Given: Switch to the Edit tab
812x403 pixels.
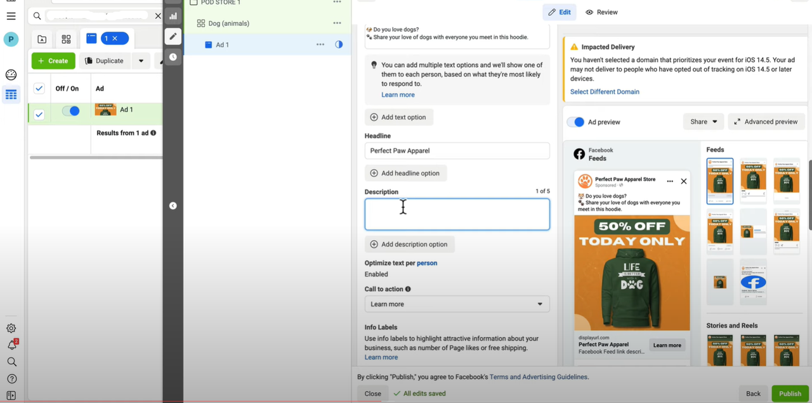Looking at the screenshot, I should [x=560, y=12].
